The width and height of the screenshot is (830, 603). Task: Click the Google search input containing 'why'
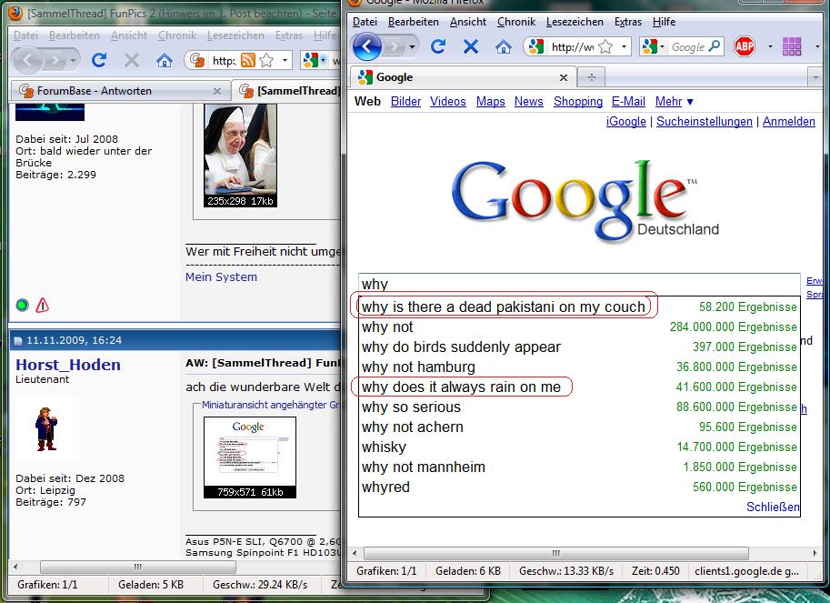pos(579,284)
